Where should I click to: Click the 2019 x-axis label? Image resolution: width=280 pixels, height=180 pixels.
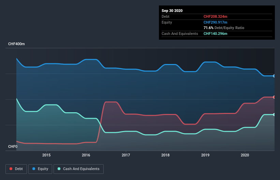[205, 155]
